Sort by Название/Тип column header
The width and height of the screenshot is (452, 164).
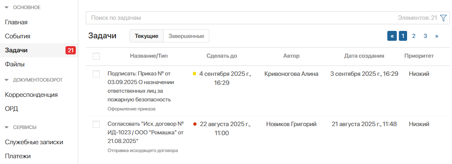pyautogui.click(x=149, y=56)
